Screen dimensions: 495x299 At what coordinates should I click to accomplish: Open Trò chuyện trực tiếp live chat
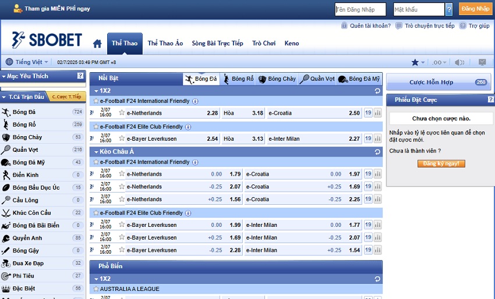pyautogui.click(x=430, y=26)
